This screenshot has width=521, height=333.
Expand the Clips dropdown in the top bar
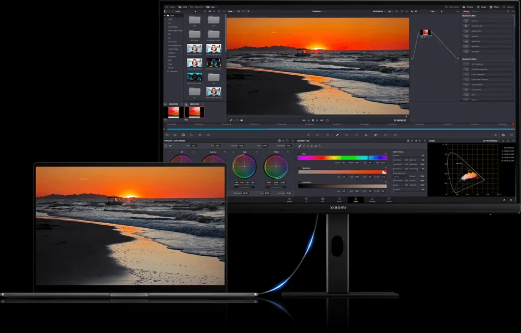[x=212, y=7]
